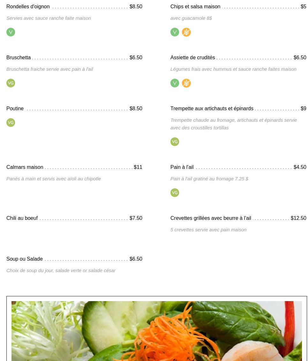Click the Soup ou Salade item name
Viewport: 308px width, 361px height.
[25, 259]
